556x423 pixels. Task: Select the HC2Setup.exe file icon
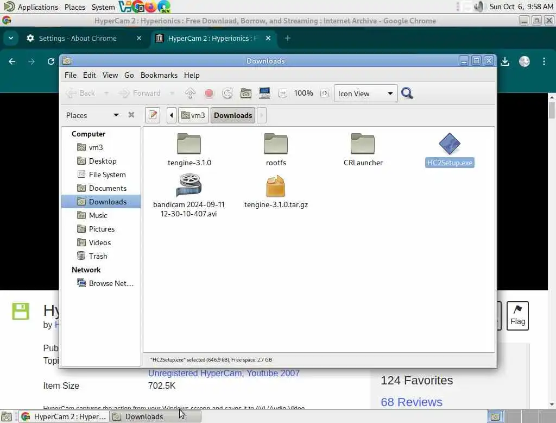(449, 144)
